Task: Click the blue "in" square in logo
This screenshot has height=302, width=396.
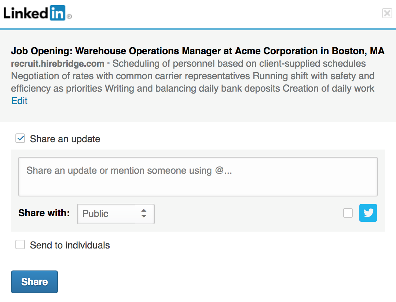Action: tap(58, 13)
